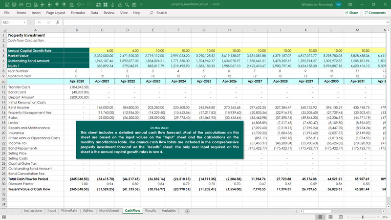Image resolution: width=391 pixels, height=220 pixels.
Task: Click the Save icon in the quick access toolbar
Action: point(7,4)
